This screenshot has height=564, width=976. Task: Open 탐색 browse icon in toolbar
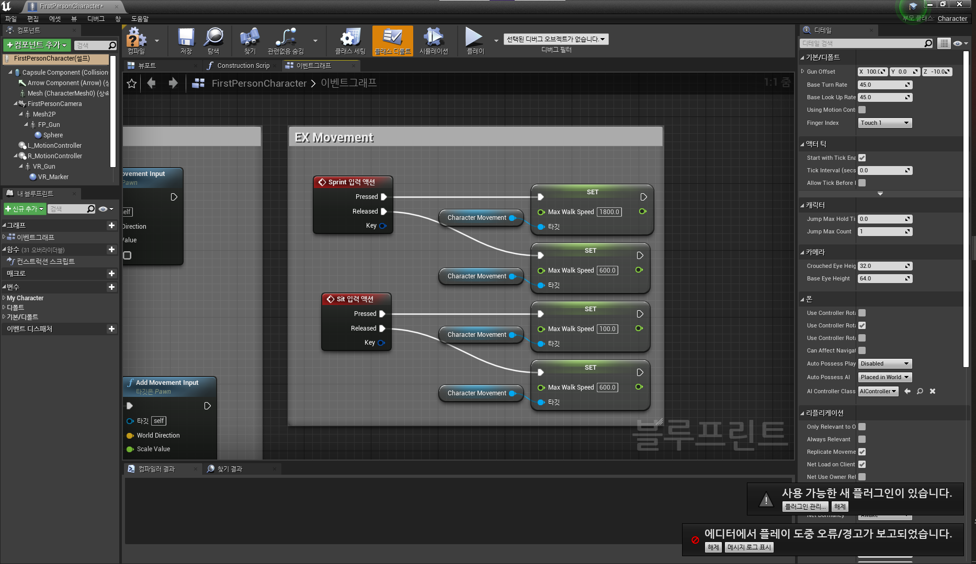click(213, 41)
